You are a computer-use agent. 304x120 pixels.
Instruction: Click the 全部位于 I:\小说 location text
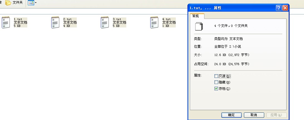[x=228, y=47]
